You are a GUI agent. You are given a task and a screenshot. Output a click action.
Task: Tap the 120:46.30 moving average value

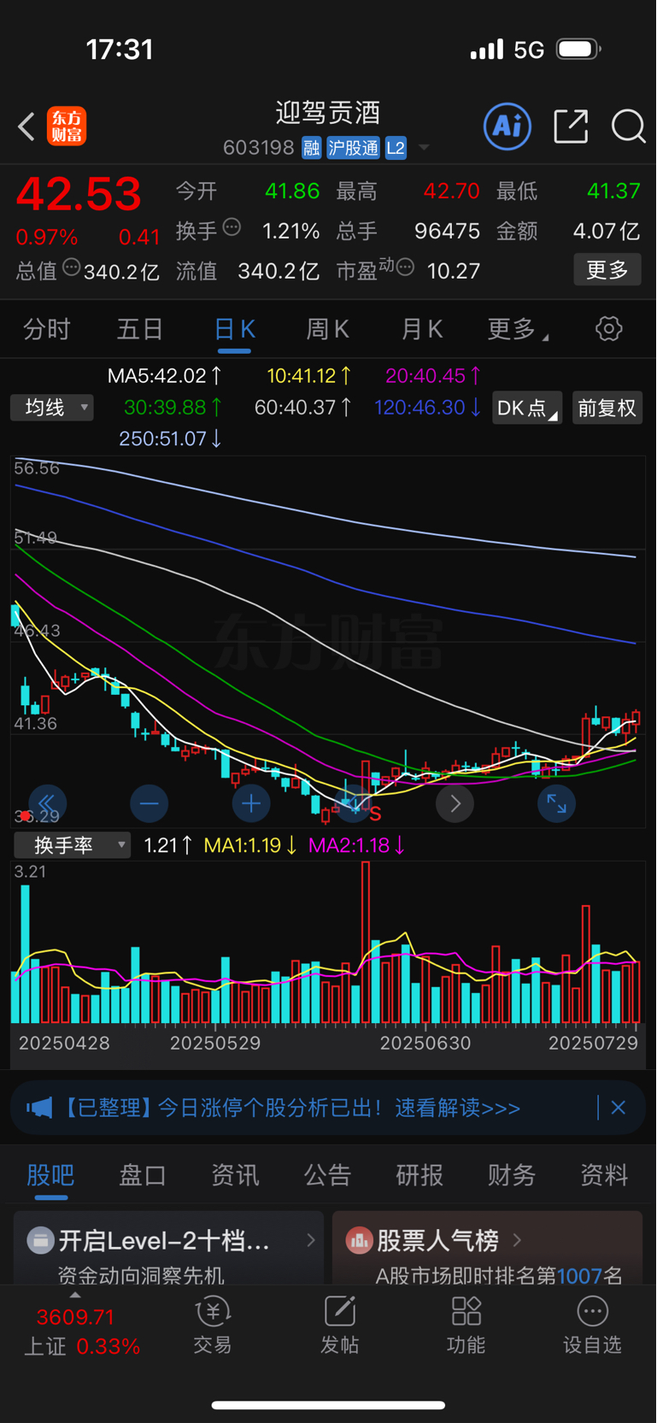[x=428, y=408]
